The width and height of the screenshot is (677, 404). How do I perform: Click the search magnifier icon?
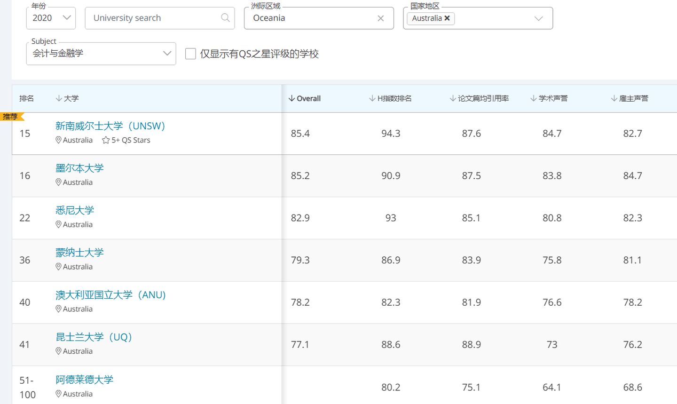pos(225,18)
